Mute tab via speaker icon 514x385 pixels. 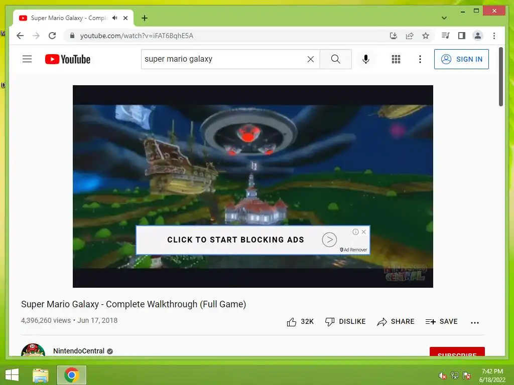(114, 18)
